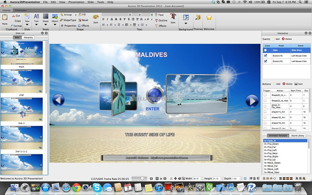Check Trigger for group_In-Flip_Near action
The image size is (312, 195).
[x=265, y=106]
